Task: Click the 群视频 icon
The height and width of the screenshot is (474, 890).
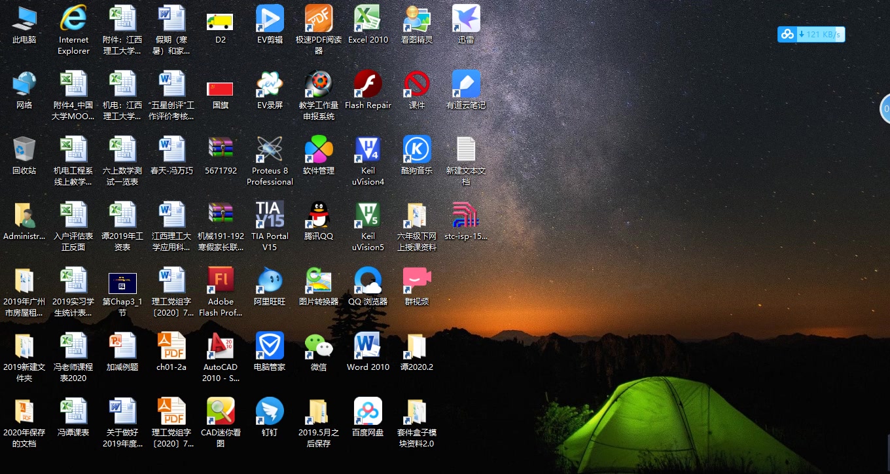Action: pos(417,280)
